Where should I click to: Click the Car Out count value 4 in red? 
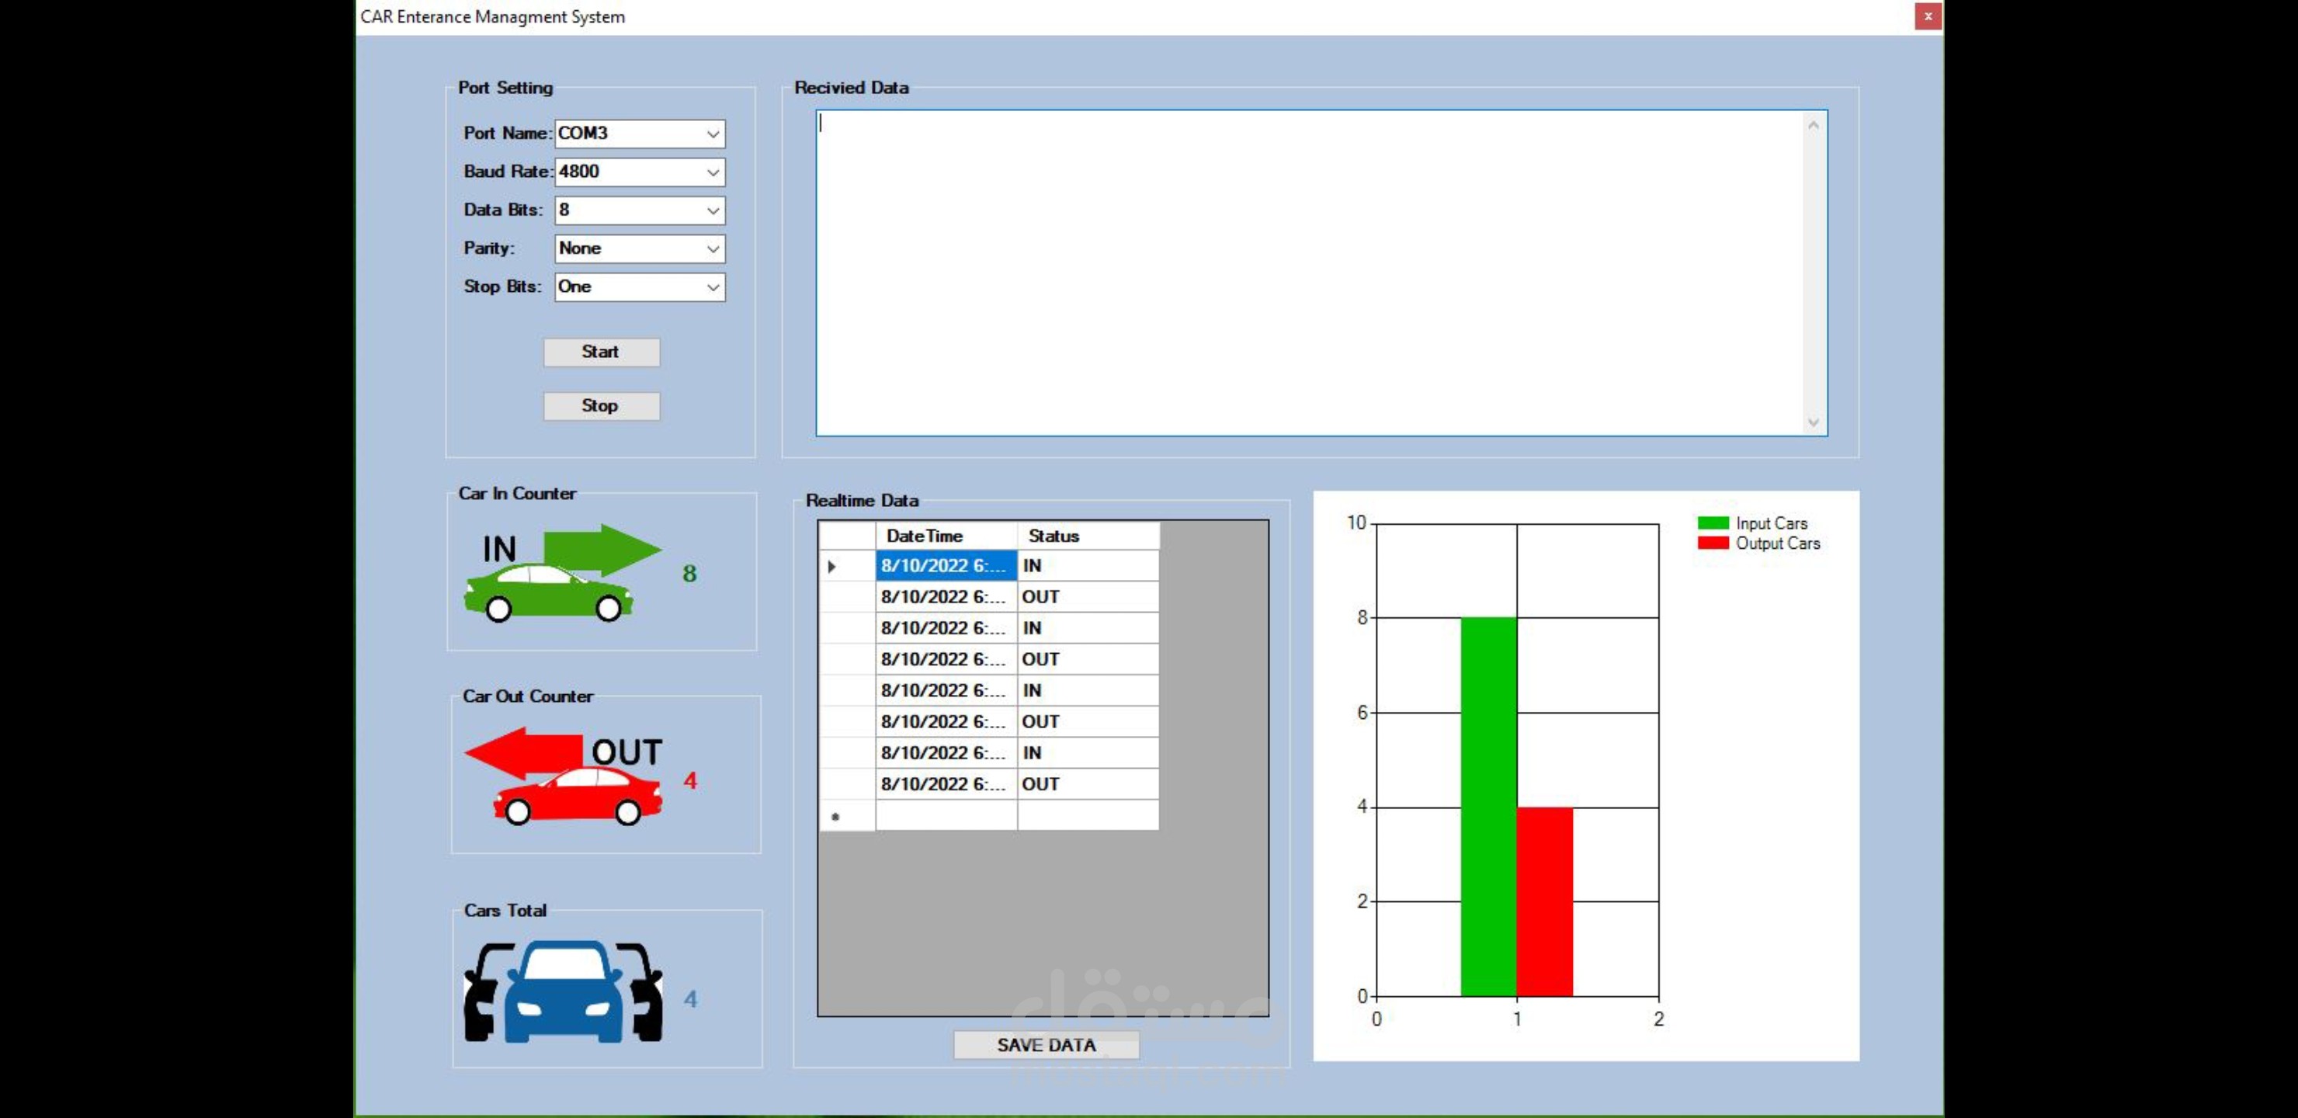(690, 781)
